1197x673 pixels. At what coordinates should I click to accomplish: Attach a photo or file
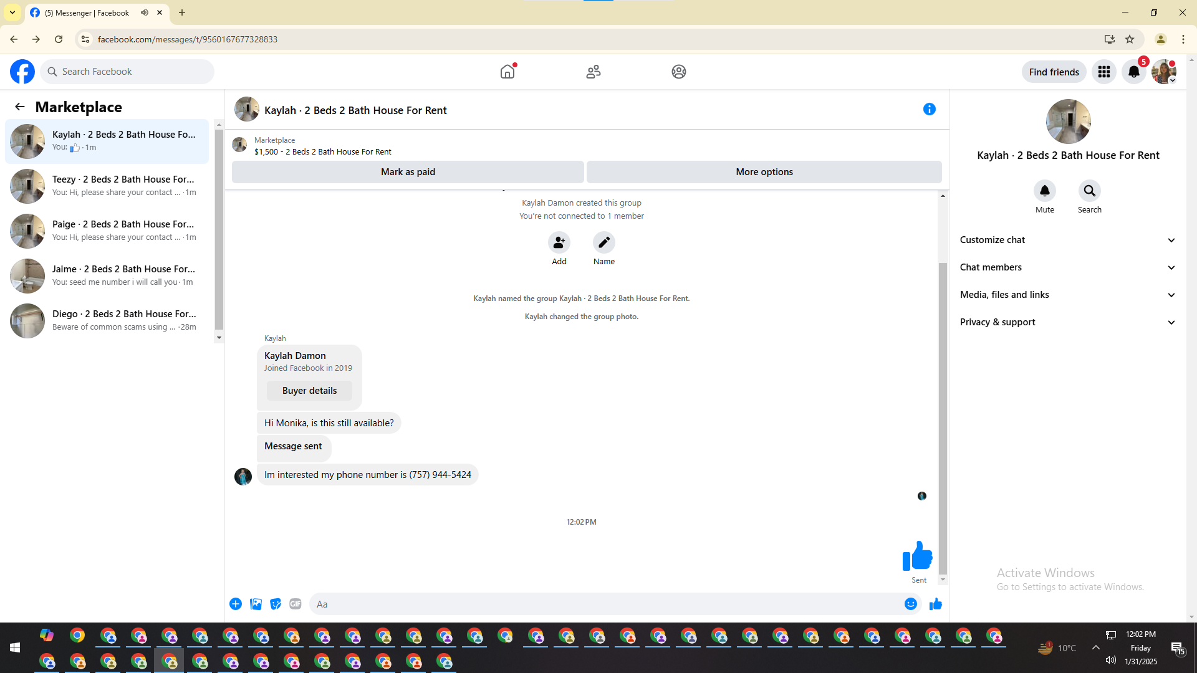[x=256, y=604]
